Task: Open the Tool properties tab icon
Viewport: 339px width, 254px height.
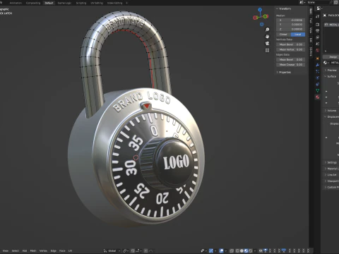Action: [x=318, y=16]
